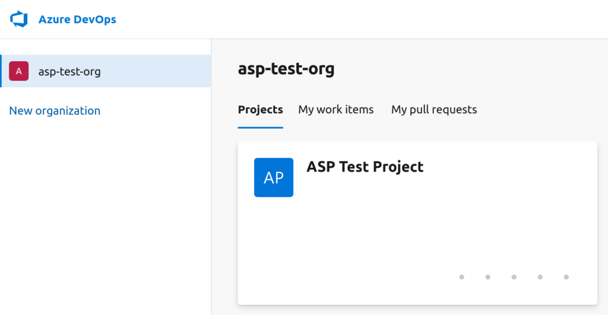Click the blue underline beneath Projects tab

pyautogui.click(x=260, y=128)
